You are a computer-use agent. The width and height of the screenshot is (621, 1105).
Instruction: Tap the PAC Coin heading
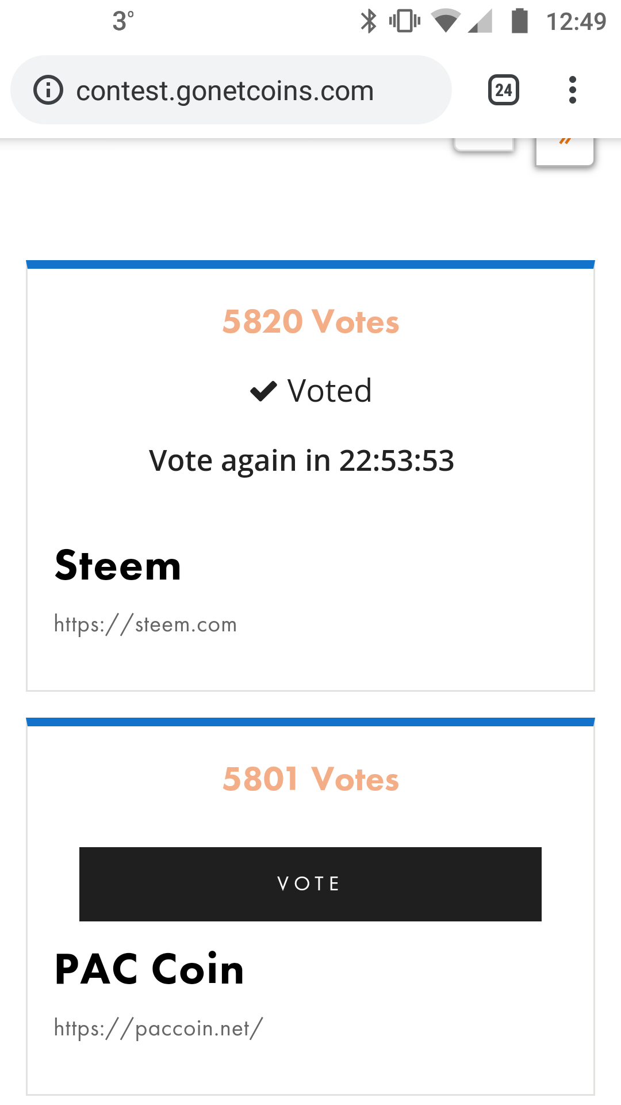149,970
